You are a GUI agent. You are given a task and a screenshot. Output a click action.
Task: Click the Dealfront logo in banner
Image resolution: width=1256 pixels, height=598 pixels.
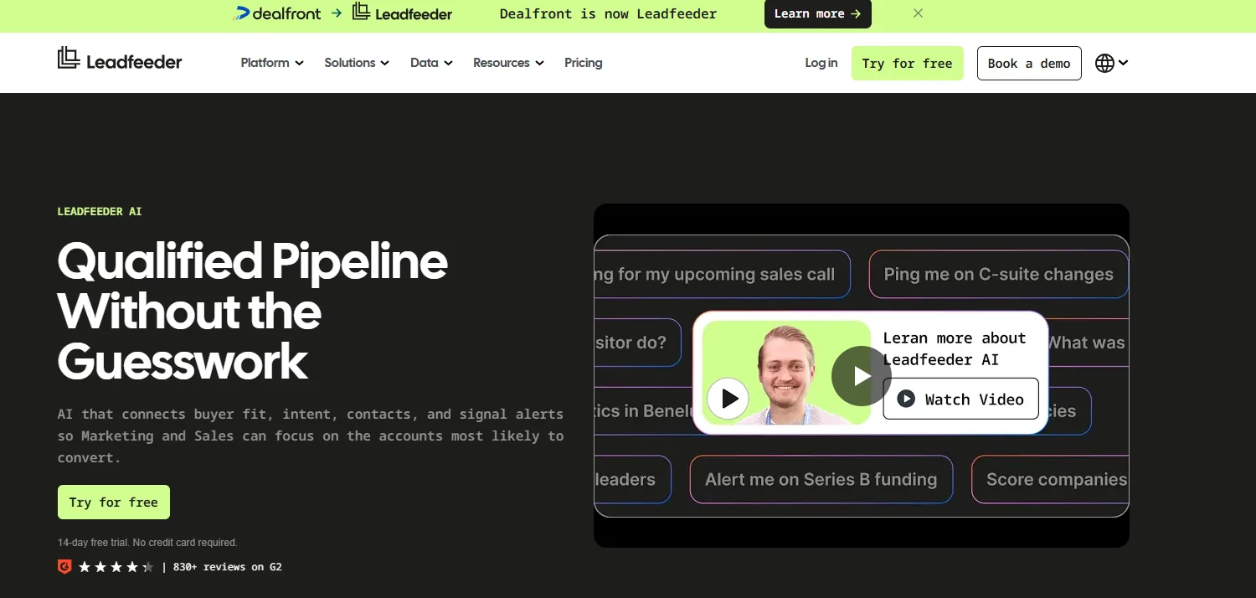click(x=277, y=13)
